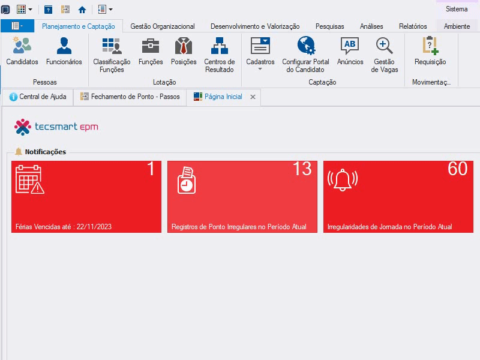480x360 pixels.
Task: Open the Férias Vencidas notification tile
Action: [86, 197]
